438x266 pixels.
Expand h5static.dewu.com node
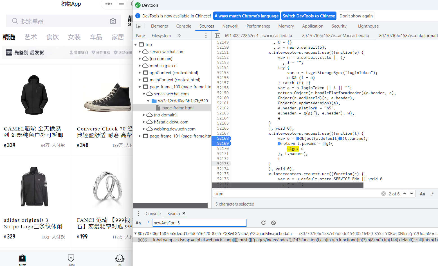[x=144, y=122]
